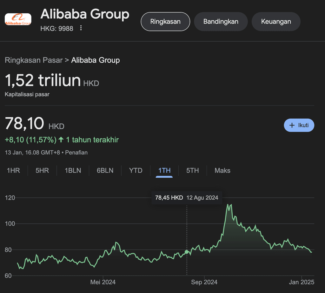
Task: Open the Ringkasan Pasar breadcrumb link
Action: click(34, 60)
